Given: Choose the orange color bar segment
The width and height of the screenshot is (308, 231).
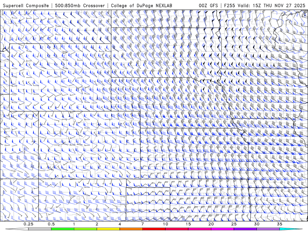Looking at the screenshot, I should [131, 229].
